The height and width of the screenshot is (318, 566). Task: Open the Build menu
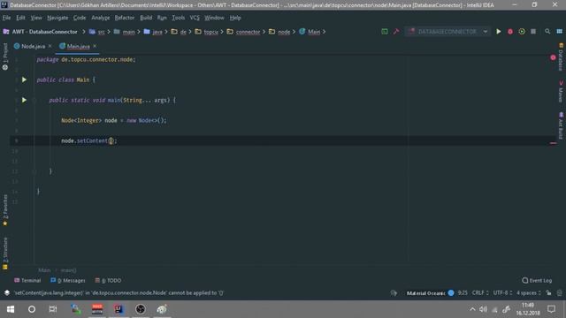coord(146,18)
